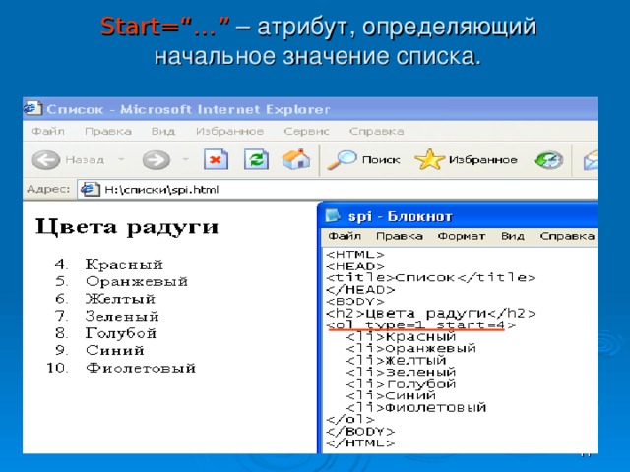This screenshot has height=472, width=630.
Task: Click the <li>Синий line in Notepad
Action: [391, 395]
